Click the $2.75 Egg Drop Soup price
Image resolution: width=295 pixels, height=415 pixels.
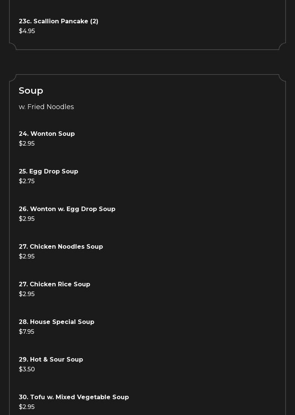tap(27, 181)
